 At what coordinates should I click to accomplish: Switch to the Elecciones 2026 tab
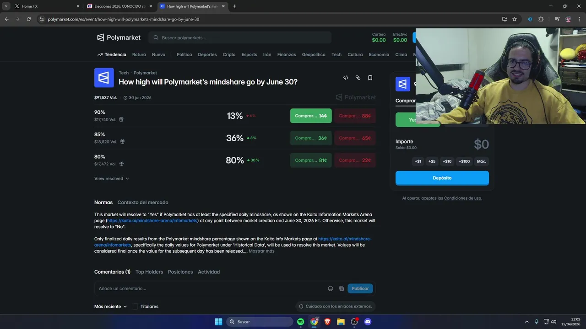click(119, 6)
